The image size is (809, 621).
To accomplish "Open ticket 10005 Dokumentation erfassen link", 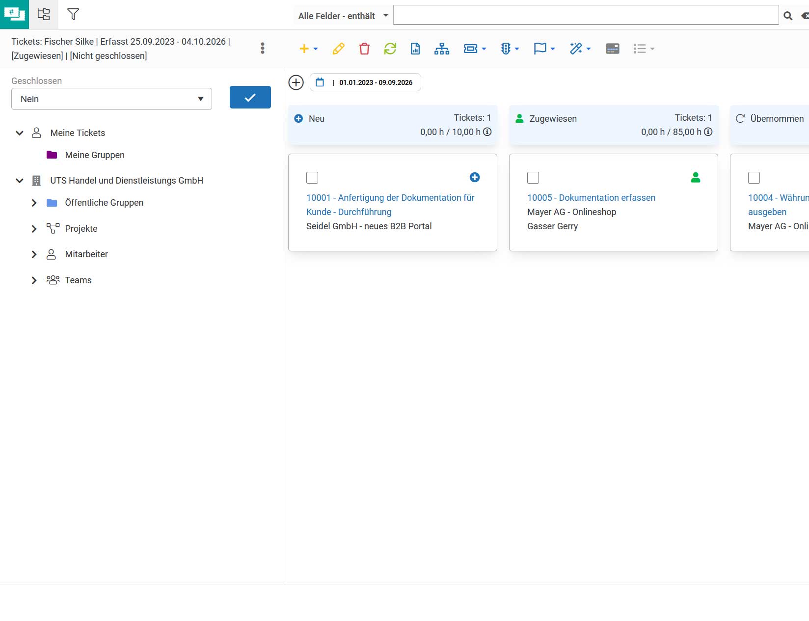I will (591, 198).
